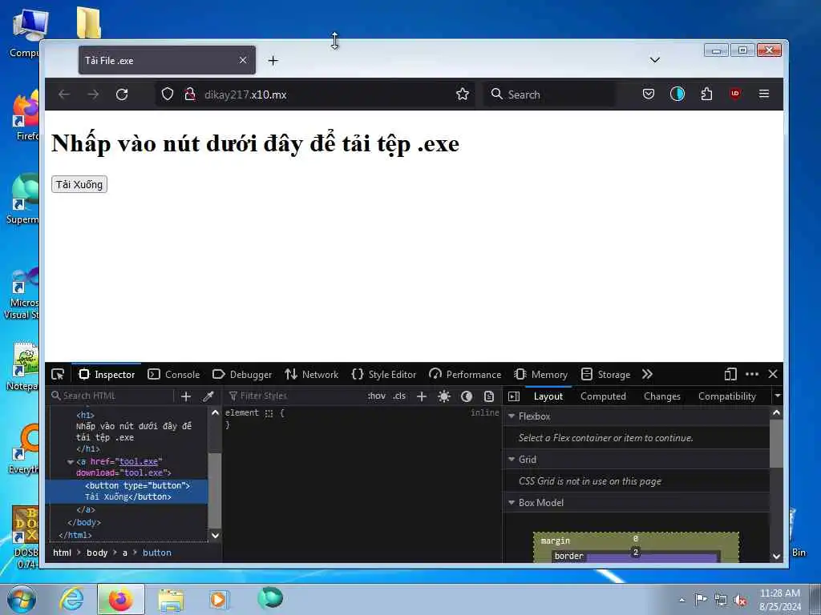Screen dimensions: 821x615
Task: Bookmark this page with the star
Action: point(463,94)
